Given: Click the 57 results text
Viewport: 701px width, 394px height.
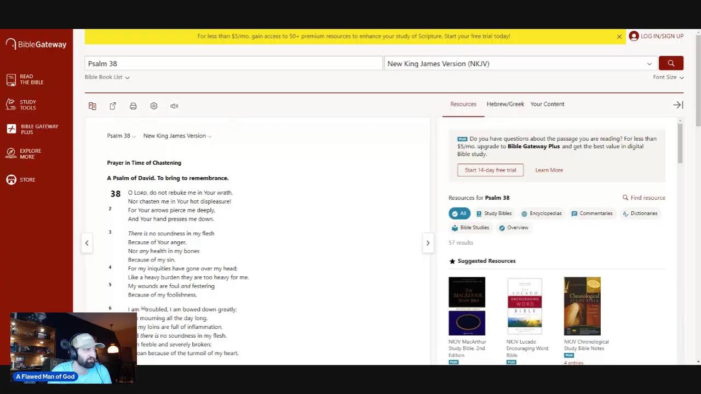Looking at the screenshot, I should pos(461,242).
